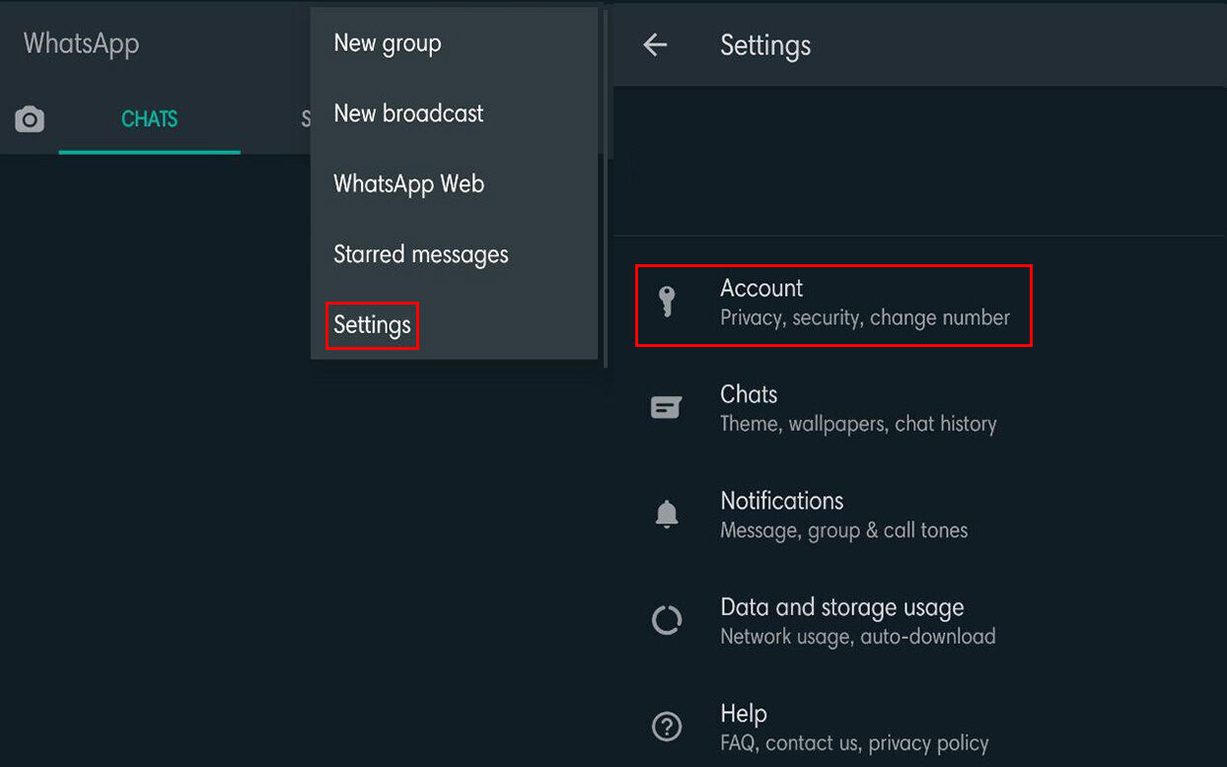This screenshot has height=767, width=1227.
Task: Open Data and storage usage settings
Action: 857,621
